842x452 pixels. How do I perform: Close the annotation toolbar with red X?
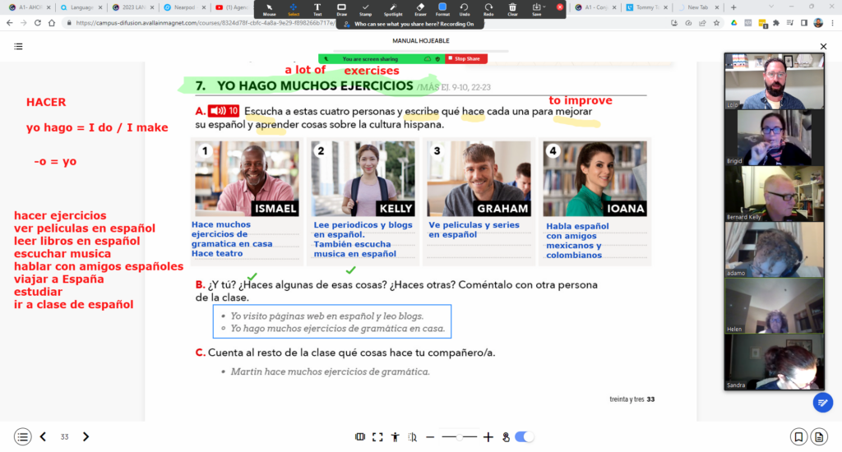(559, 7)
